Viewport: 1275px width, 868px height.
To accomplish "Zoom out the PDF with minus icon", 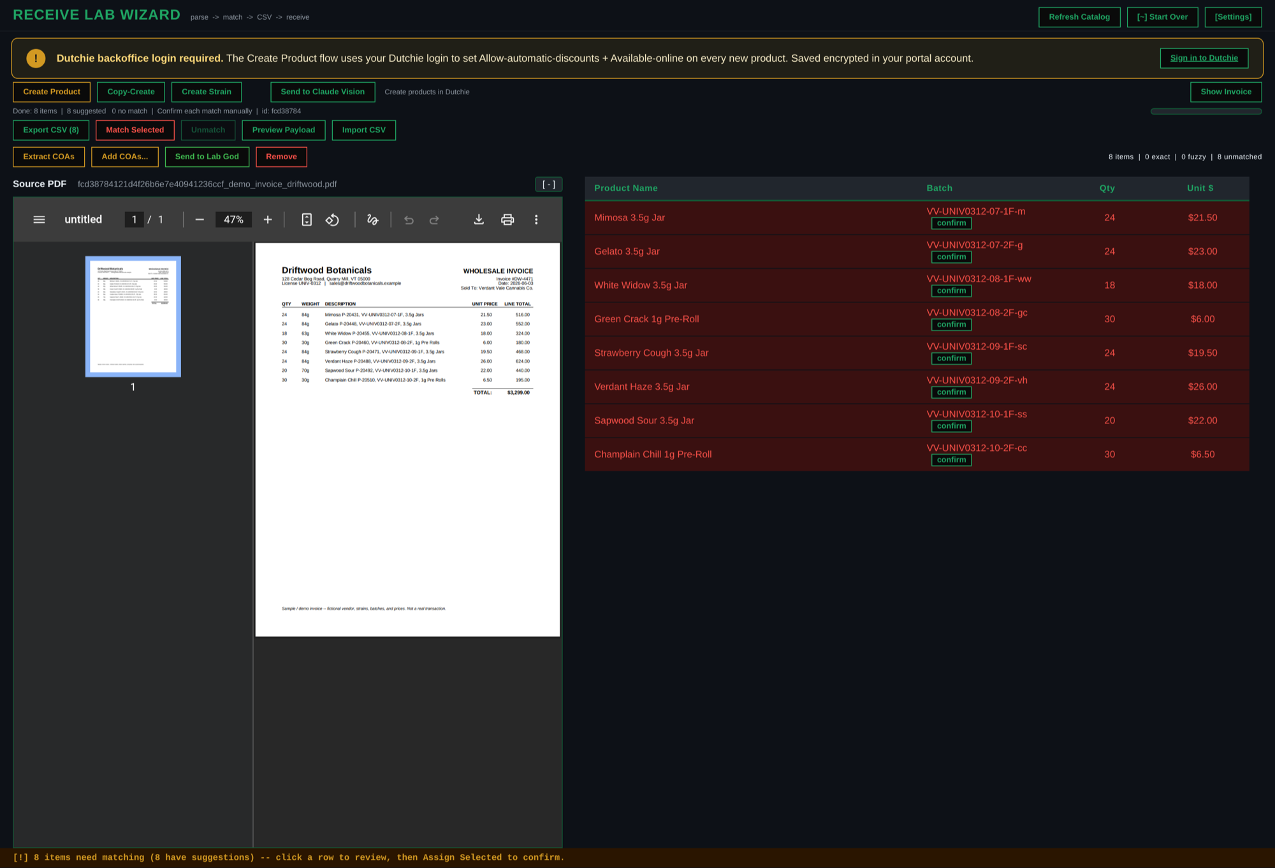I will point(200,220).
